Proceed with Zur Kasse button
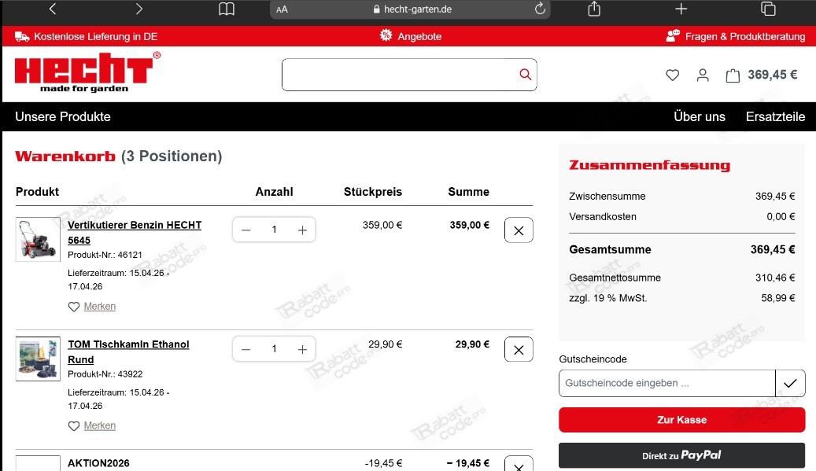Viewport: 816px width, 471px height. pyautogui.click(x=681, y=420)
